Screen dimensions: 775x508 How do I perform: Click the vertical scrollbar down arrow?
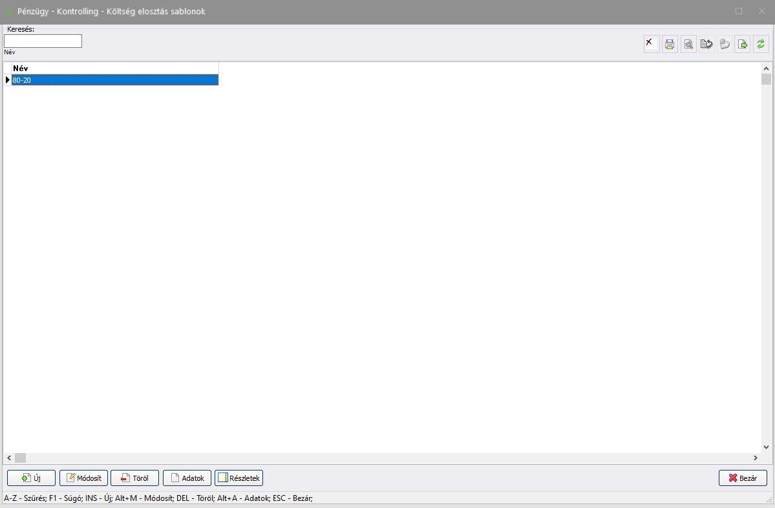tap(766, 447)
